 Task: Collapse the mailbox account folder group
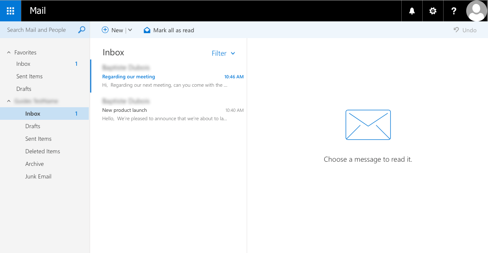pyautogui.click(x=9, y=101)
